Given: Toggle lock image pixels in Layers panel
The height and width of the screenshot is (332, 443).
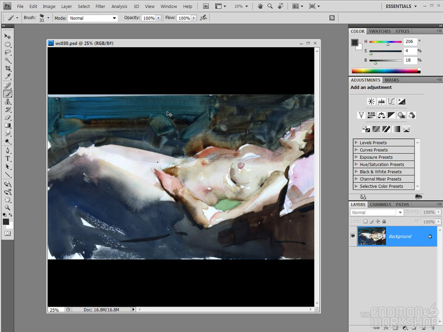Looking at the screenshot, I should (372, 221).
